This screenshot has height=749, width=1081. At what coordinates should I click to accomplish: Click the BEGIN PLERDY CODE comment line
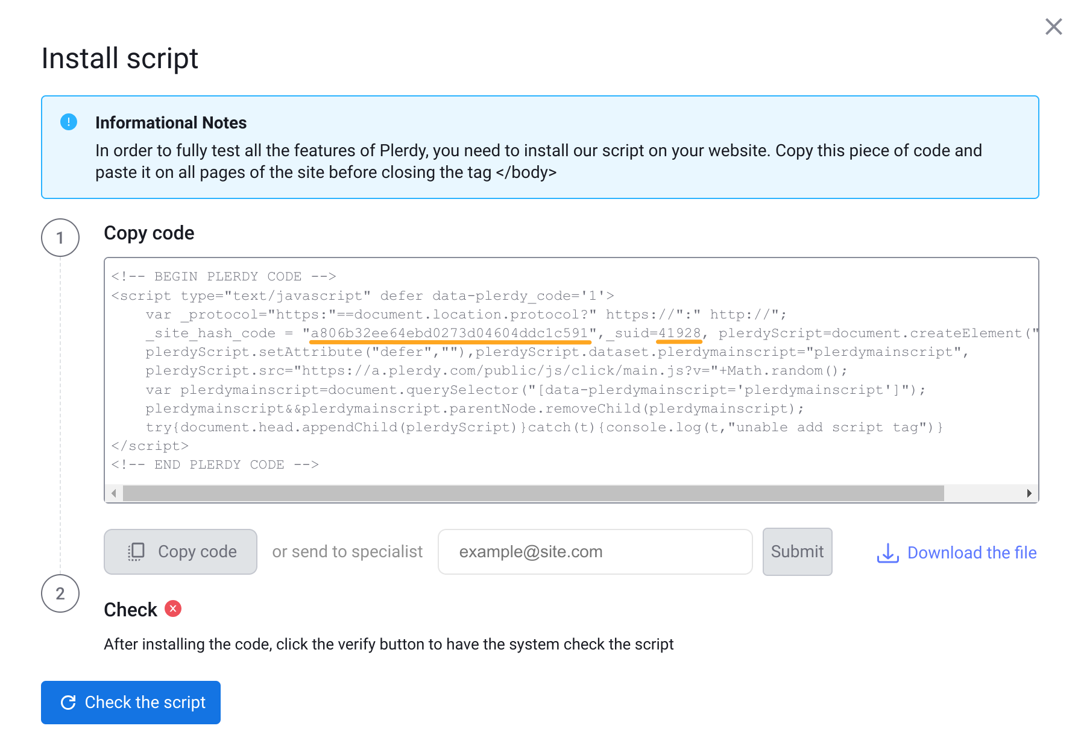pos(224,276)
